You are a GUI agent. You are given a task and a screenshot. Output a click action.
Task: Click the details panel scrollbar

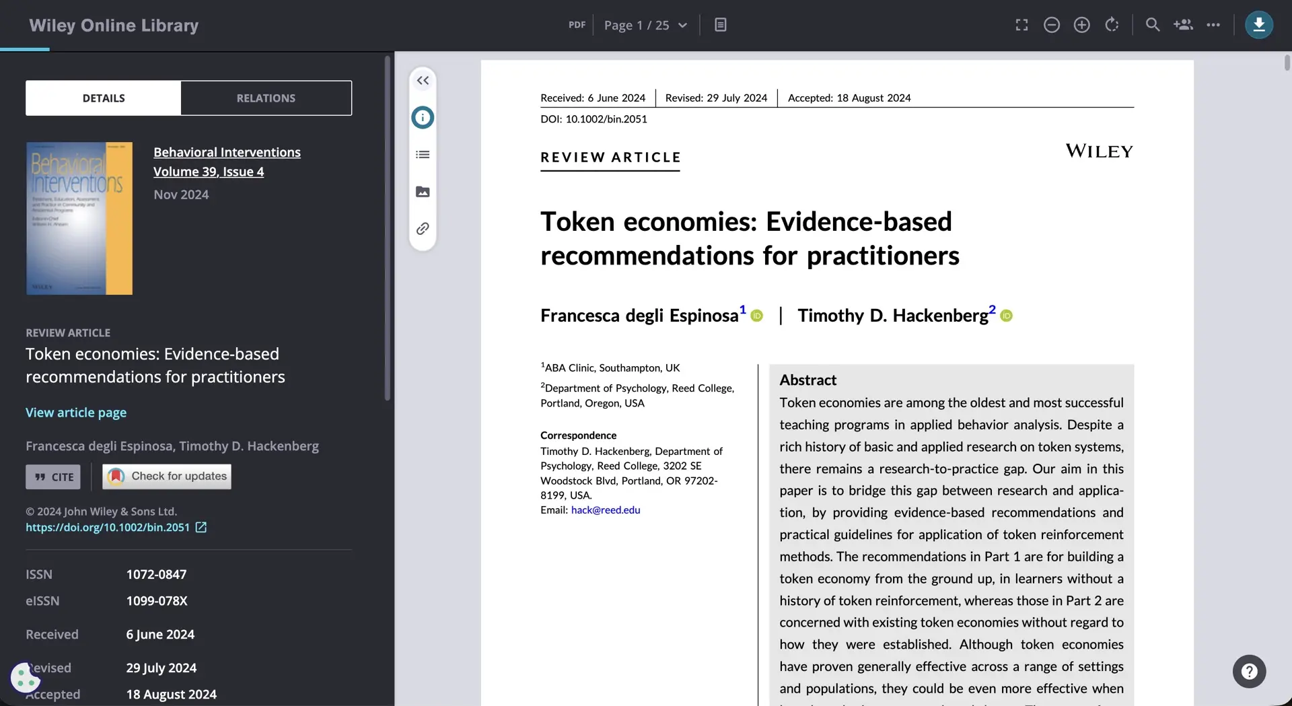click(x=388, y=229)
